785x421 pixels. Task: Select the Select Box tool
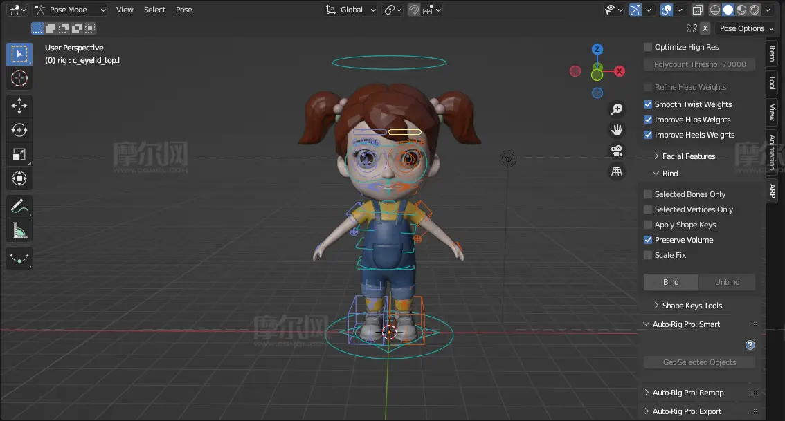click(x=19, y=54)
